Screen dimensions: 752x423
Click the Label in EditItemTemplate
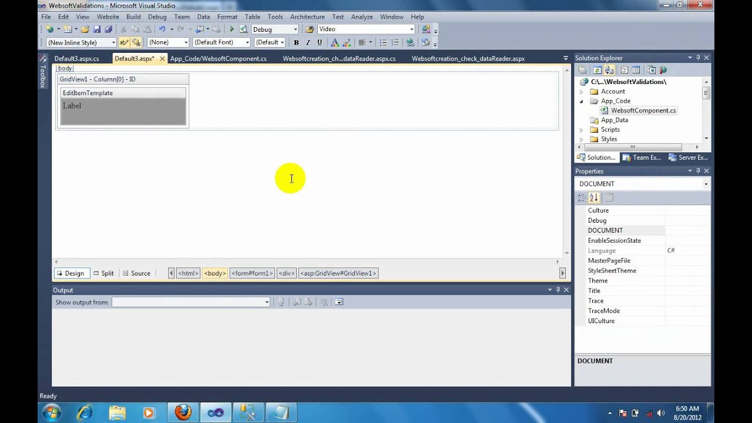(72, 106)
